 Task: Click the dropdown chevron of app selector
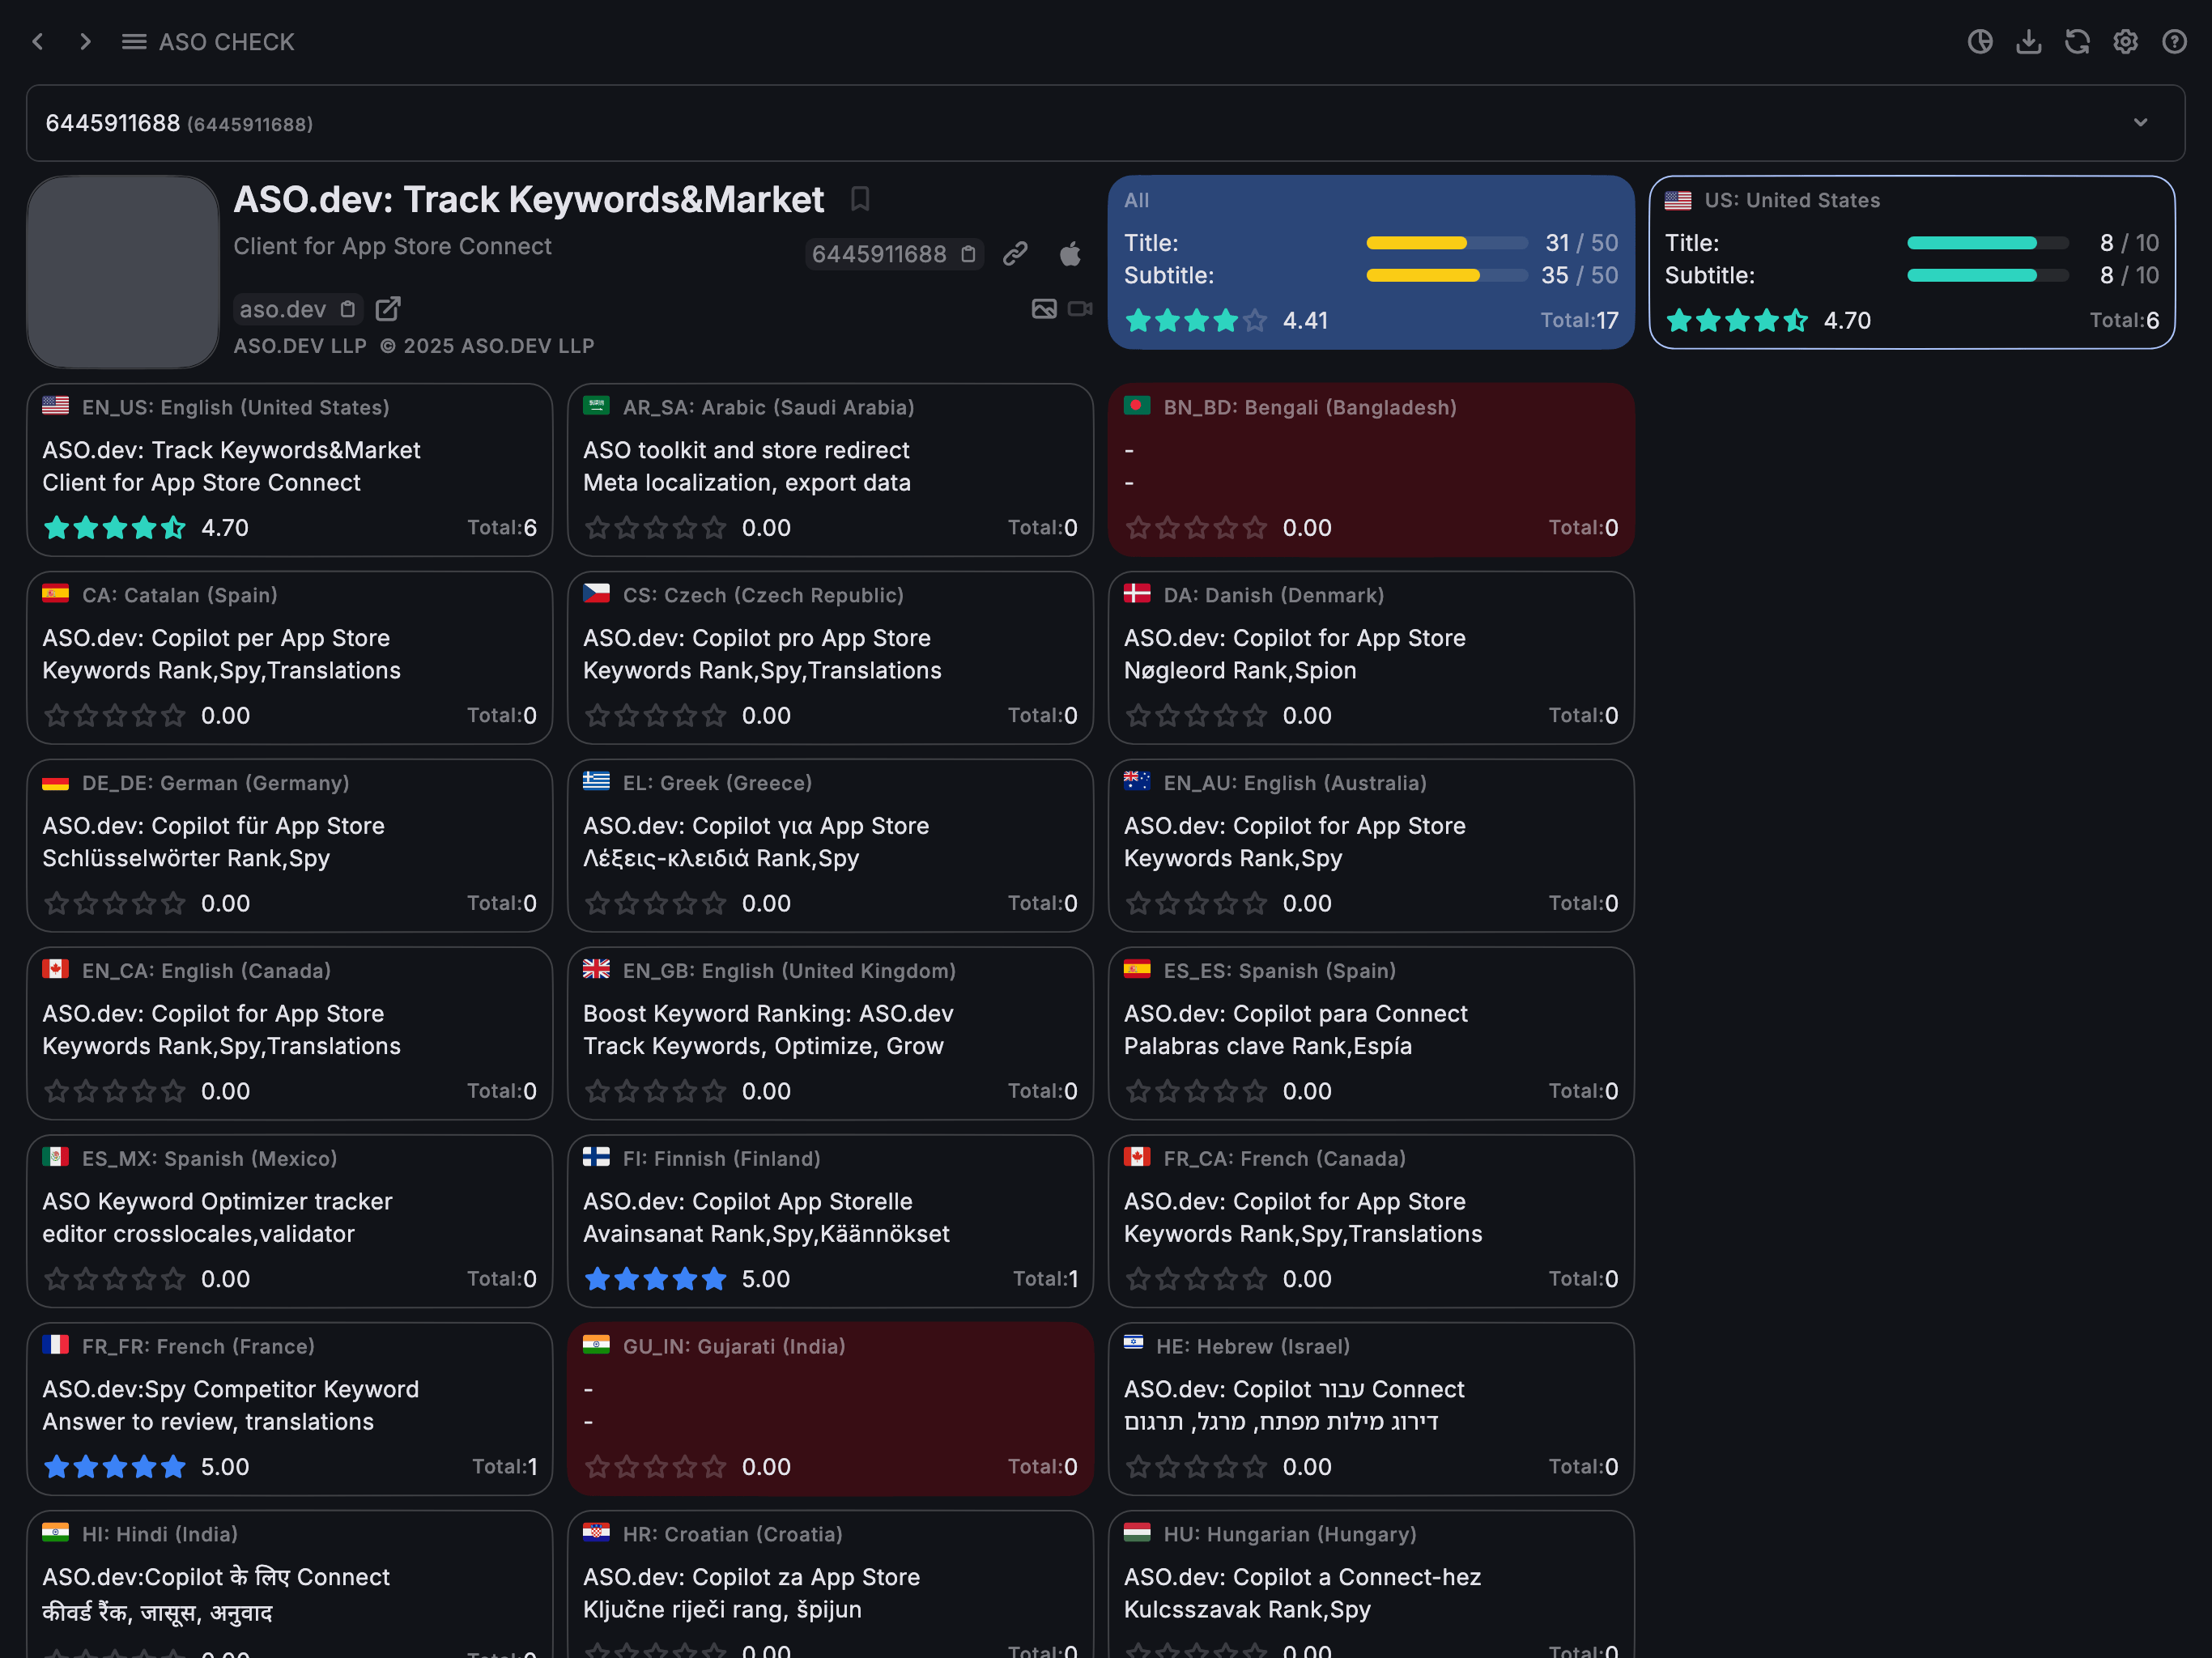click(x=2141, y=123)
